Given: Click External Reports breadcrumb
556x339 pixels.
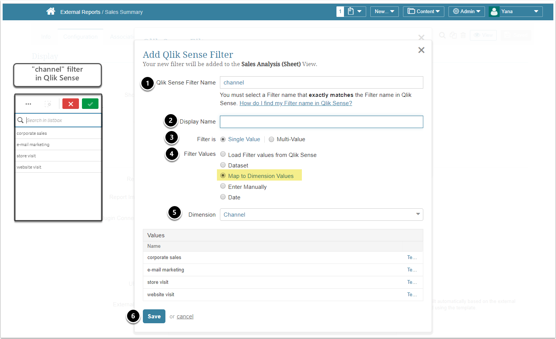Looking at the screenshot, I should click(80, 12).
